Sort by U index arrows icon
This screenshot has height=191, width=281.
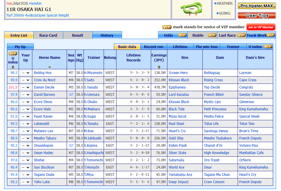pyautogui.click(x=13, y=67)
